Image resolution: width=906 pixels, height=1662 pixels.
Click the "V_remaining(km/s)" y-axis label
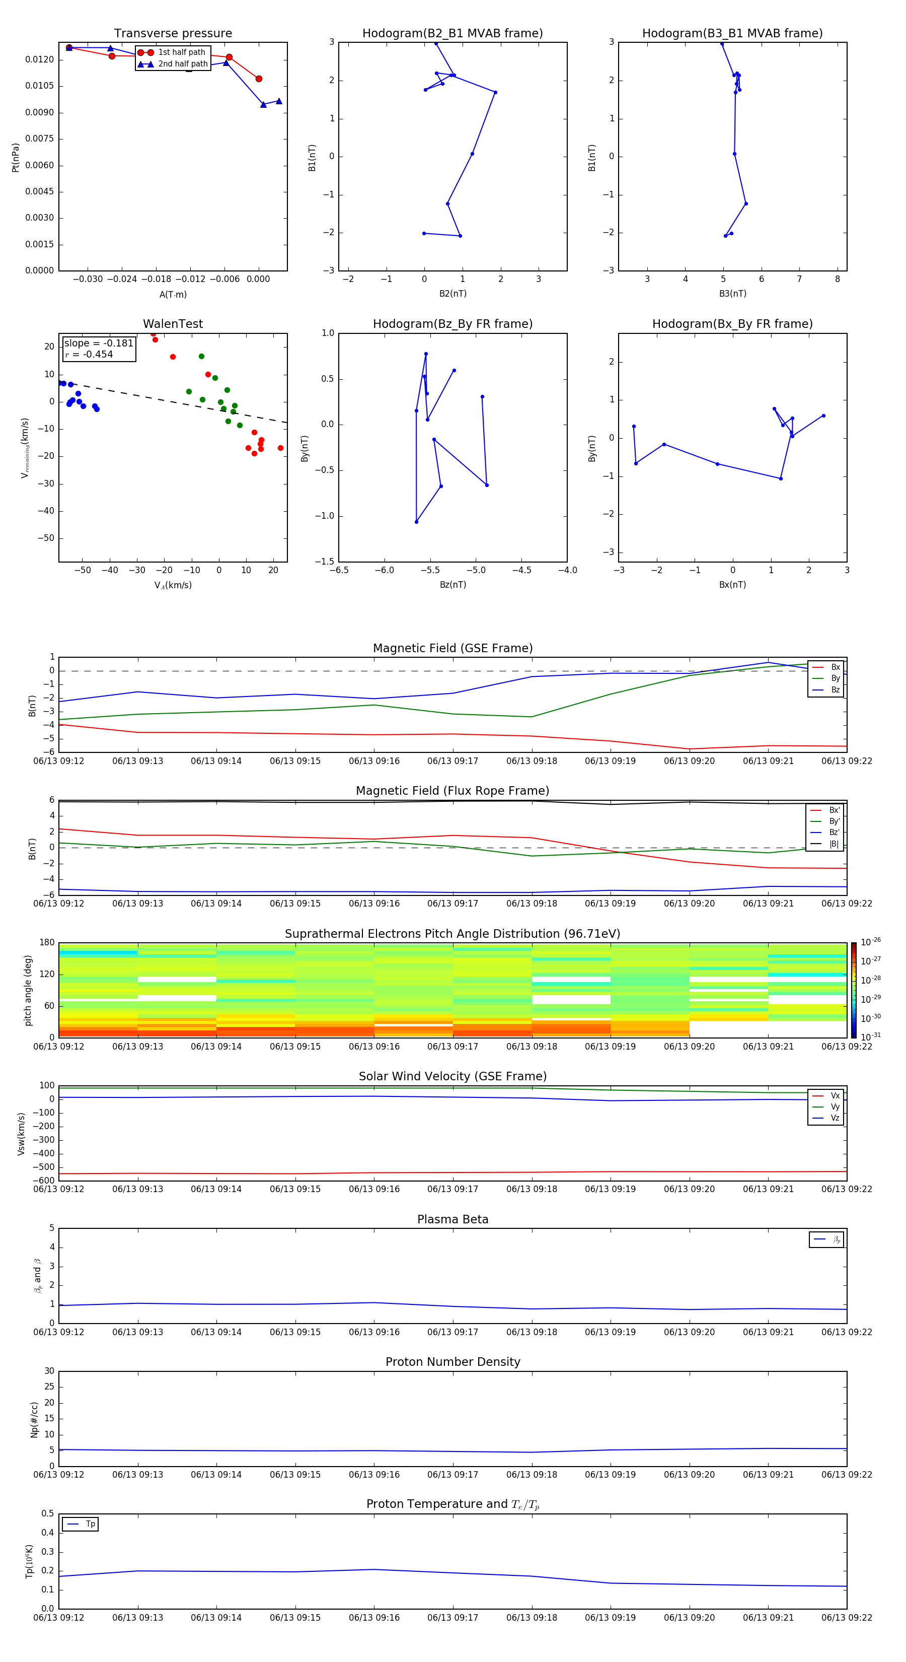25,448
